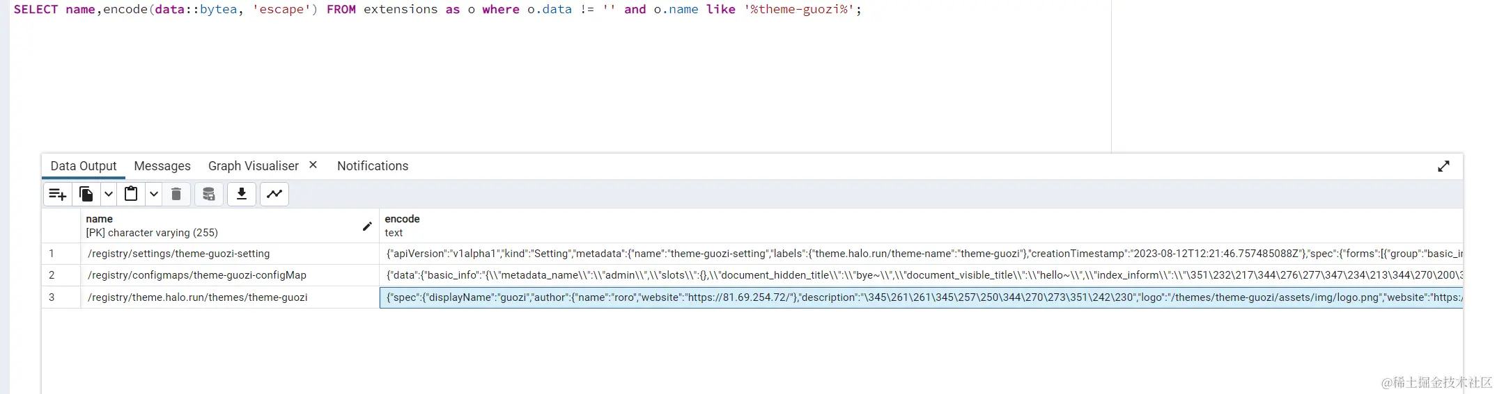Image resolution: width=1497 pixels, height=394 pixels.
Task: Click the Add row icon
Action: coord(58,195)
